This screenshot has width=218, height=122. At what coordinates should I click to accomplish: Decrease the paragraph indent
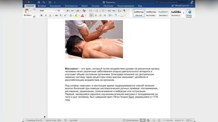[109, 11]
